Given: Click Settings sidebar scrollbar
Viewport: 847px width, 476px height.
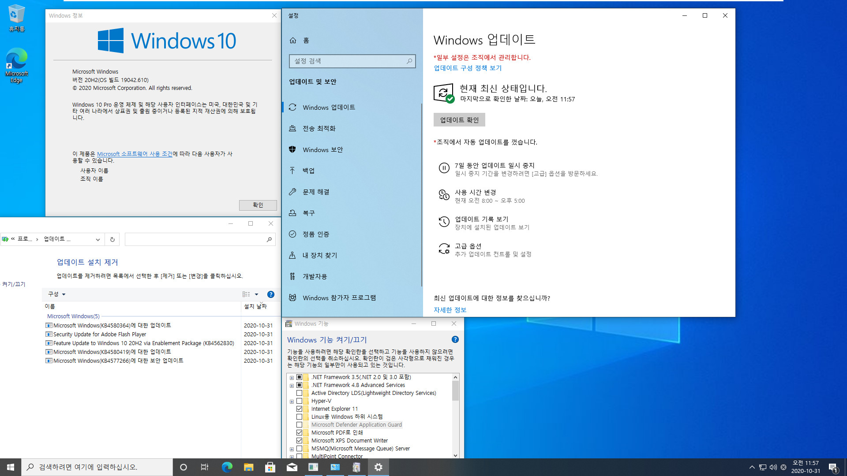Looking at the screenshot, I should [422, 194].
